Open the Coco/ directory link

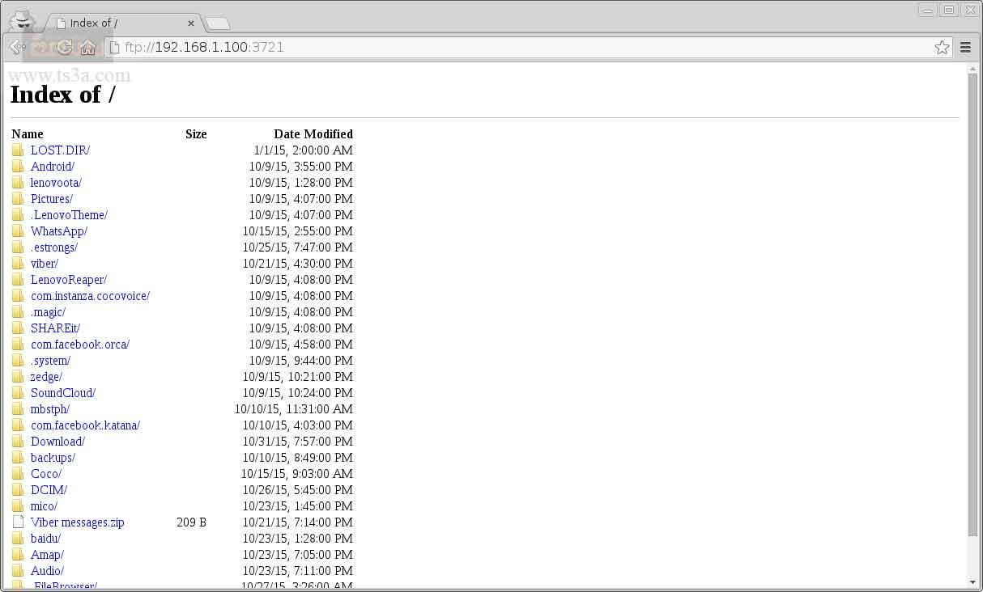click(46, 474)
